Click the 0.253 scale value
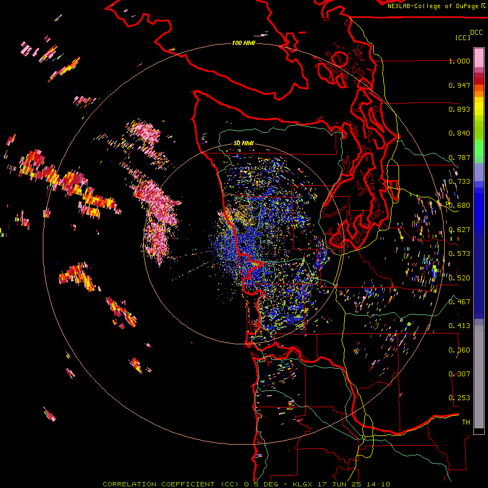The width and height of the screenshot is (488, 488). pyautogui.click(x=459, y=398)
